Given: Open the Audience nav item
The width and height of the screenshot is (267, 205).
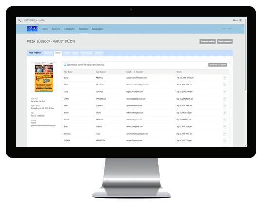Looking at the screenshot, I should point(56,29).
